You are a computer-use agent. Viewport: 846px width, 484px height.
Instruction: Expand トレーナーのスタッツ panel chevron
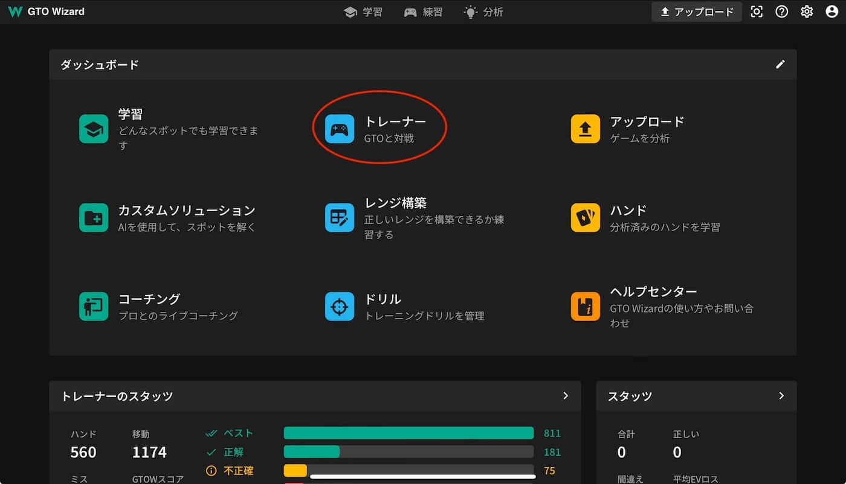[566, 396]
